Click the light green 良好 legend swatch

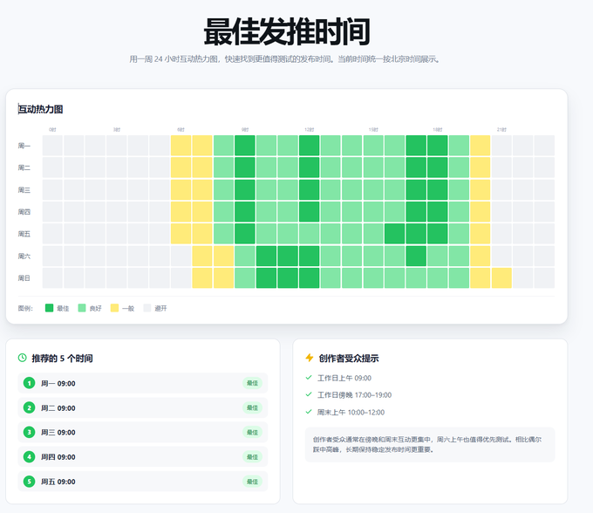pyautogui.click(x=82, y=308)
